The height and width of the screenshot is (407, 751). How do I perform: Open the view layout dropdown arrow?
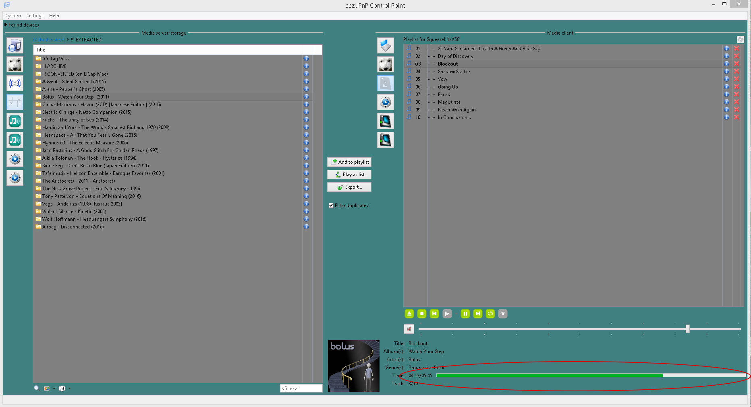(x=54, y=388)
